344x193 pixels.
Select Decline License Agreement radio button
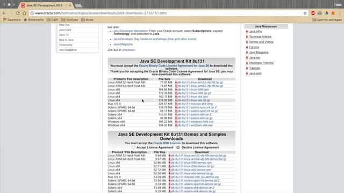tap(178, 147)
